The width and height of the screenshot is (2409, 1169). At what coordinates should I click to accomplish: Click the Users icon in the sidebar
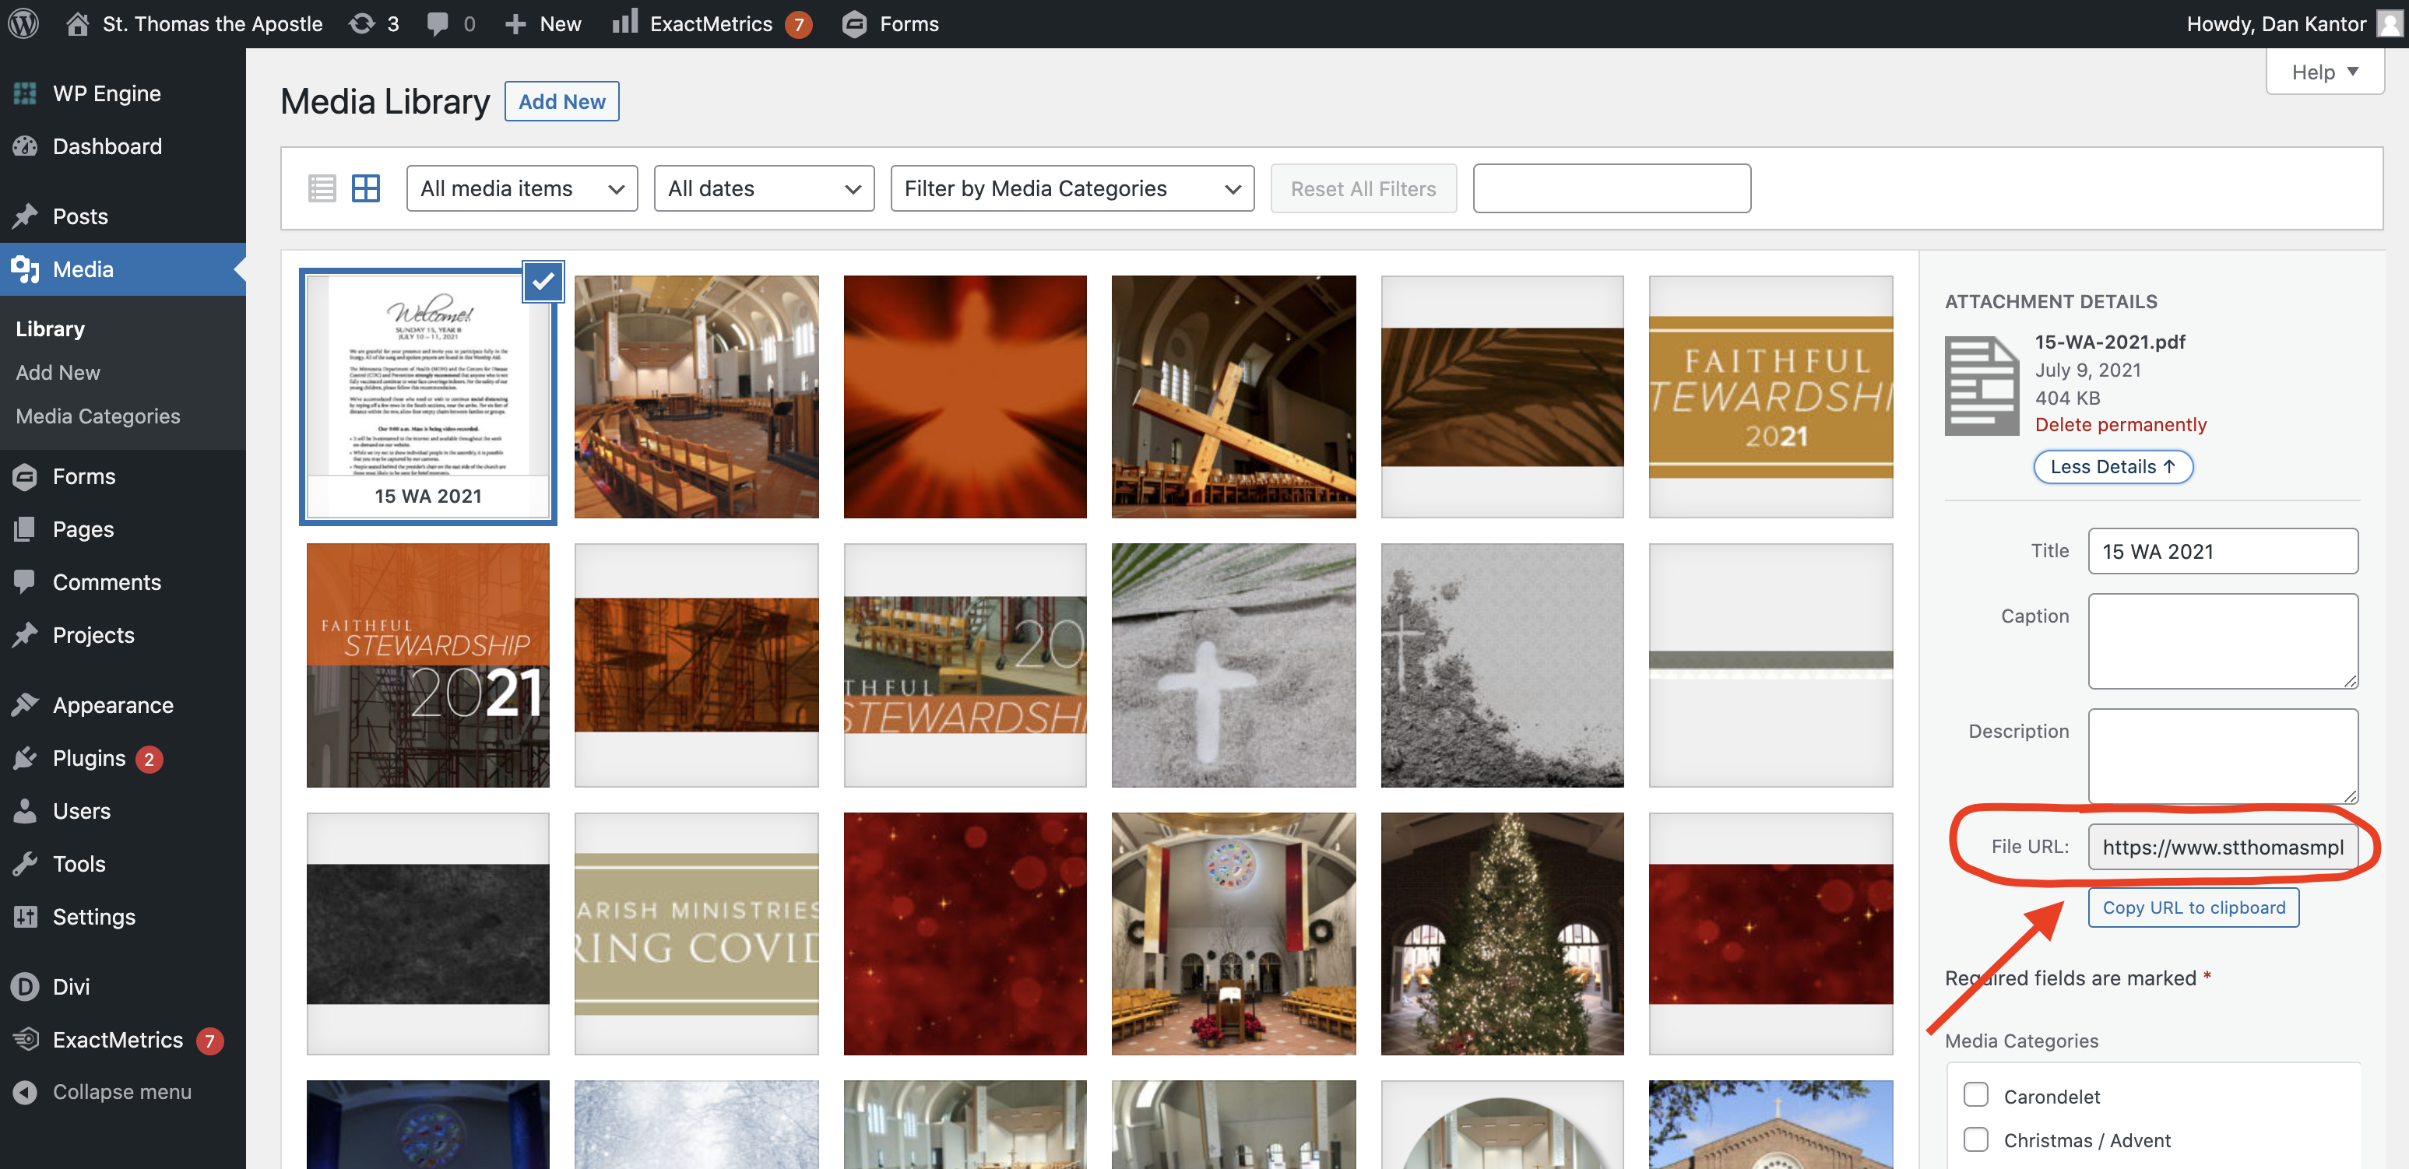tap(25, 810)
